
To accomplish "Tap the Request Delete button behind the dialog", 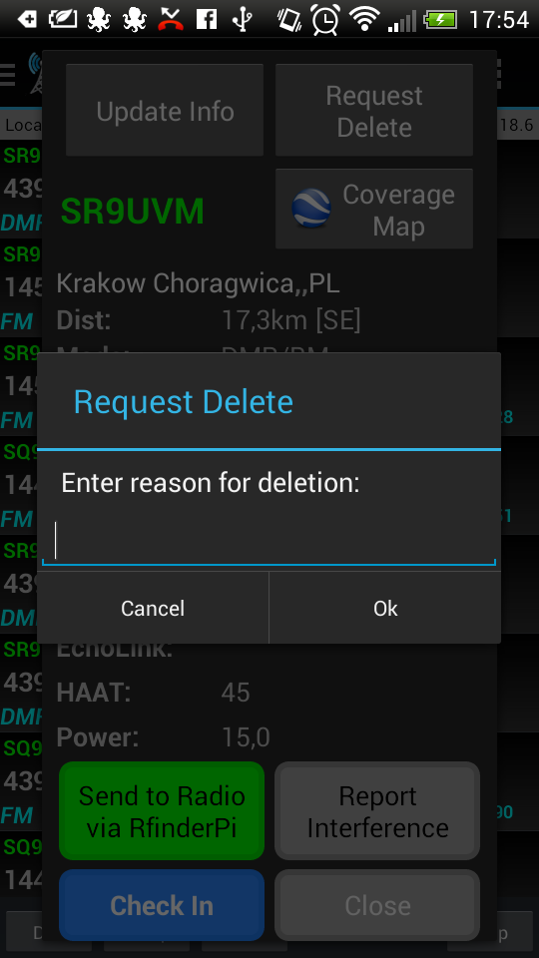I will [374, 111].
